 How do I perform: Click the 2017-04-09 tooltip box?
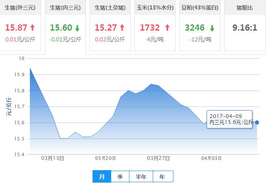point(229,119)
